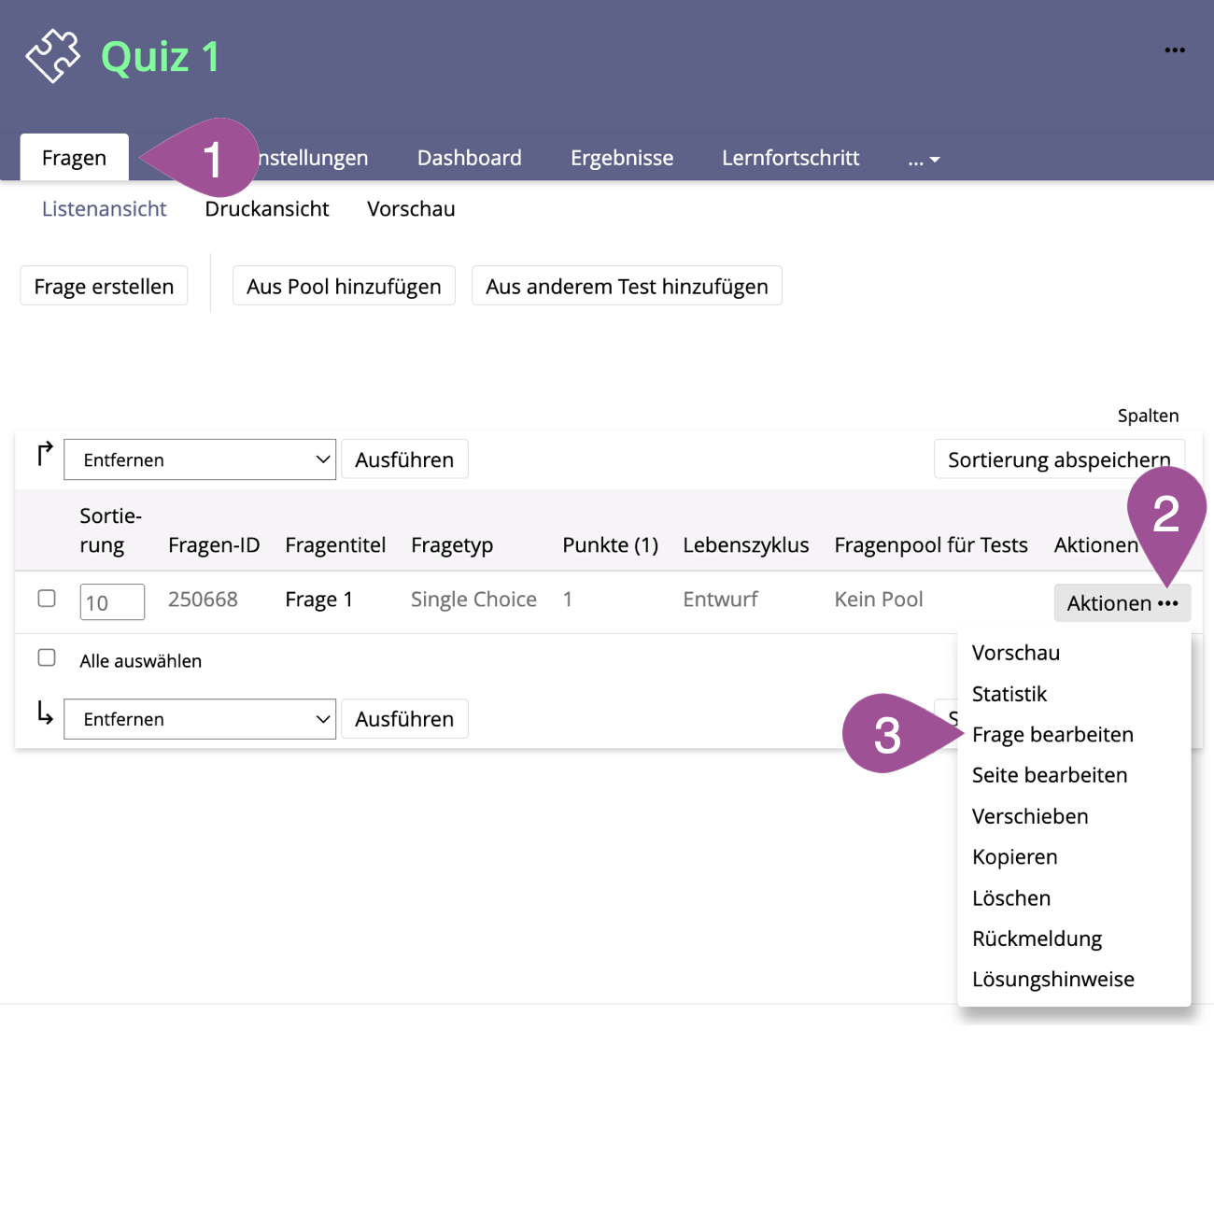The image size is (1214, 1214).
Task: Switch to the Dashboard tab
Action: [469, 158]
